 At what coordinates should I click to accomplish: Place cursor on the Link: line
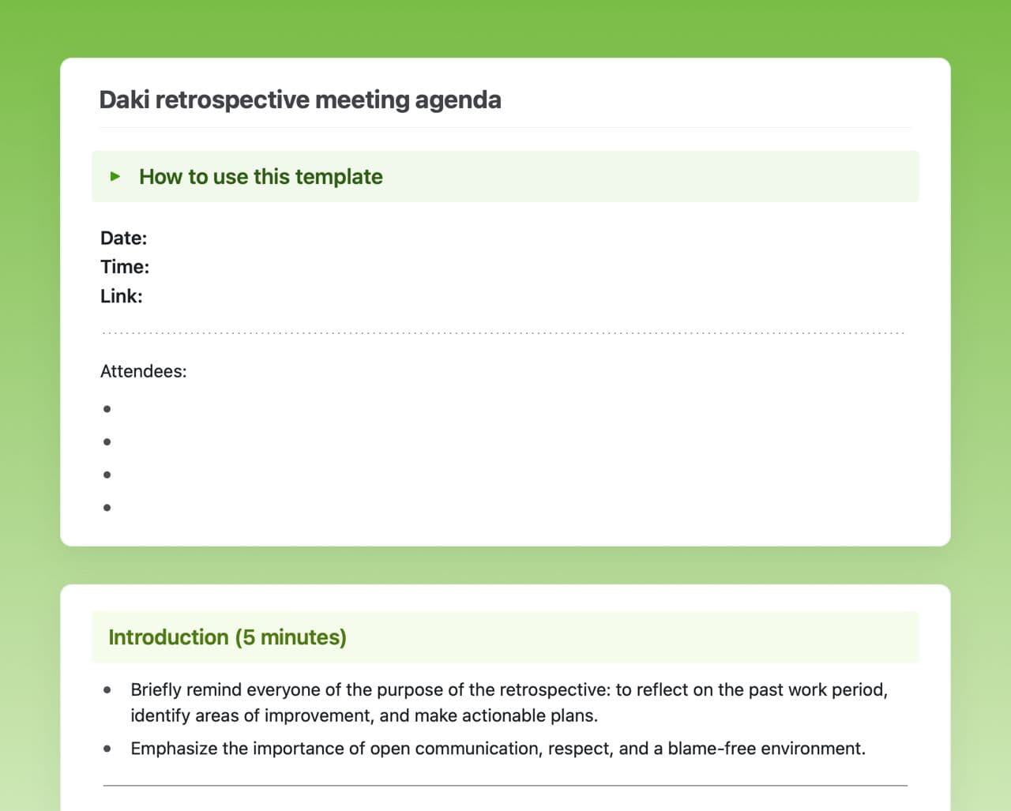[x=122, y=296]
